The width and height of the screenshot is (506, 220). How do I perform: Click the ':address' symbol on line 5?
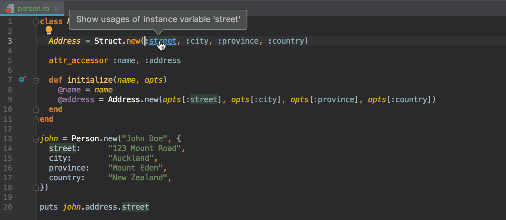(x=163, y=61)
